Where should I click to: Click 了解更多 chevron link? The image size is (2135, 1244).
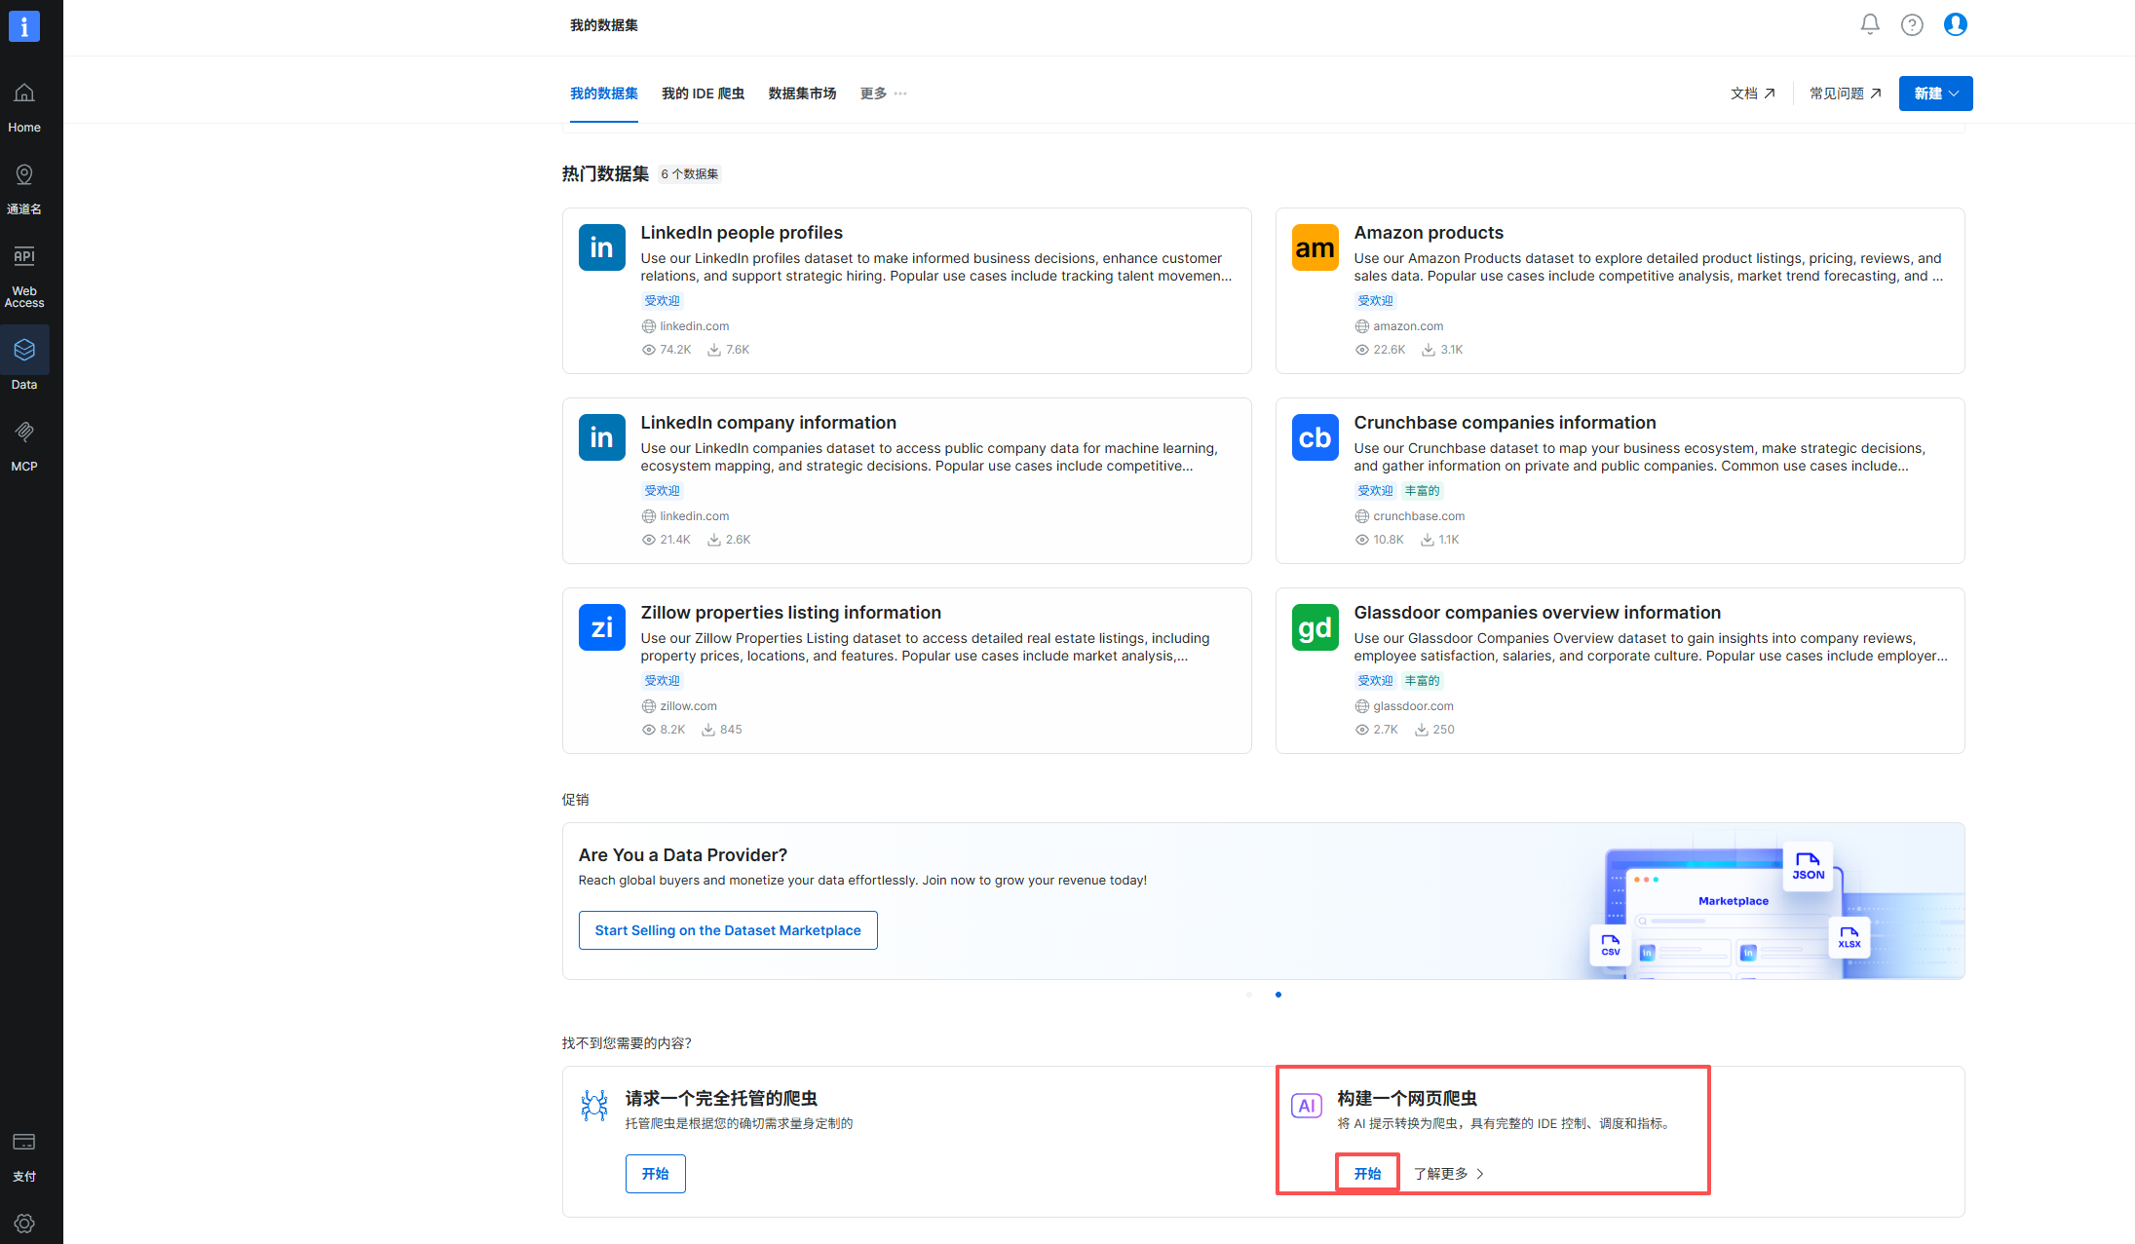point(1449,1174)
